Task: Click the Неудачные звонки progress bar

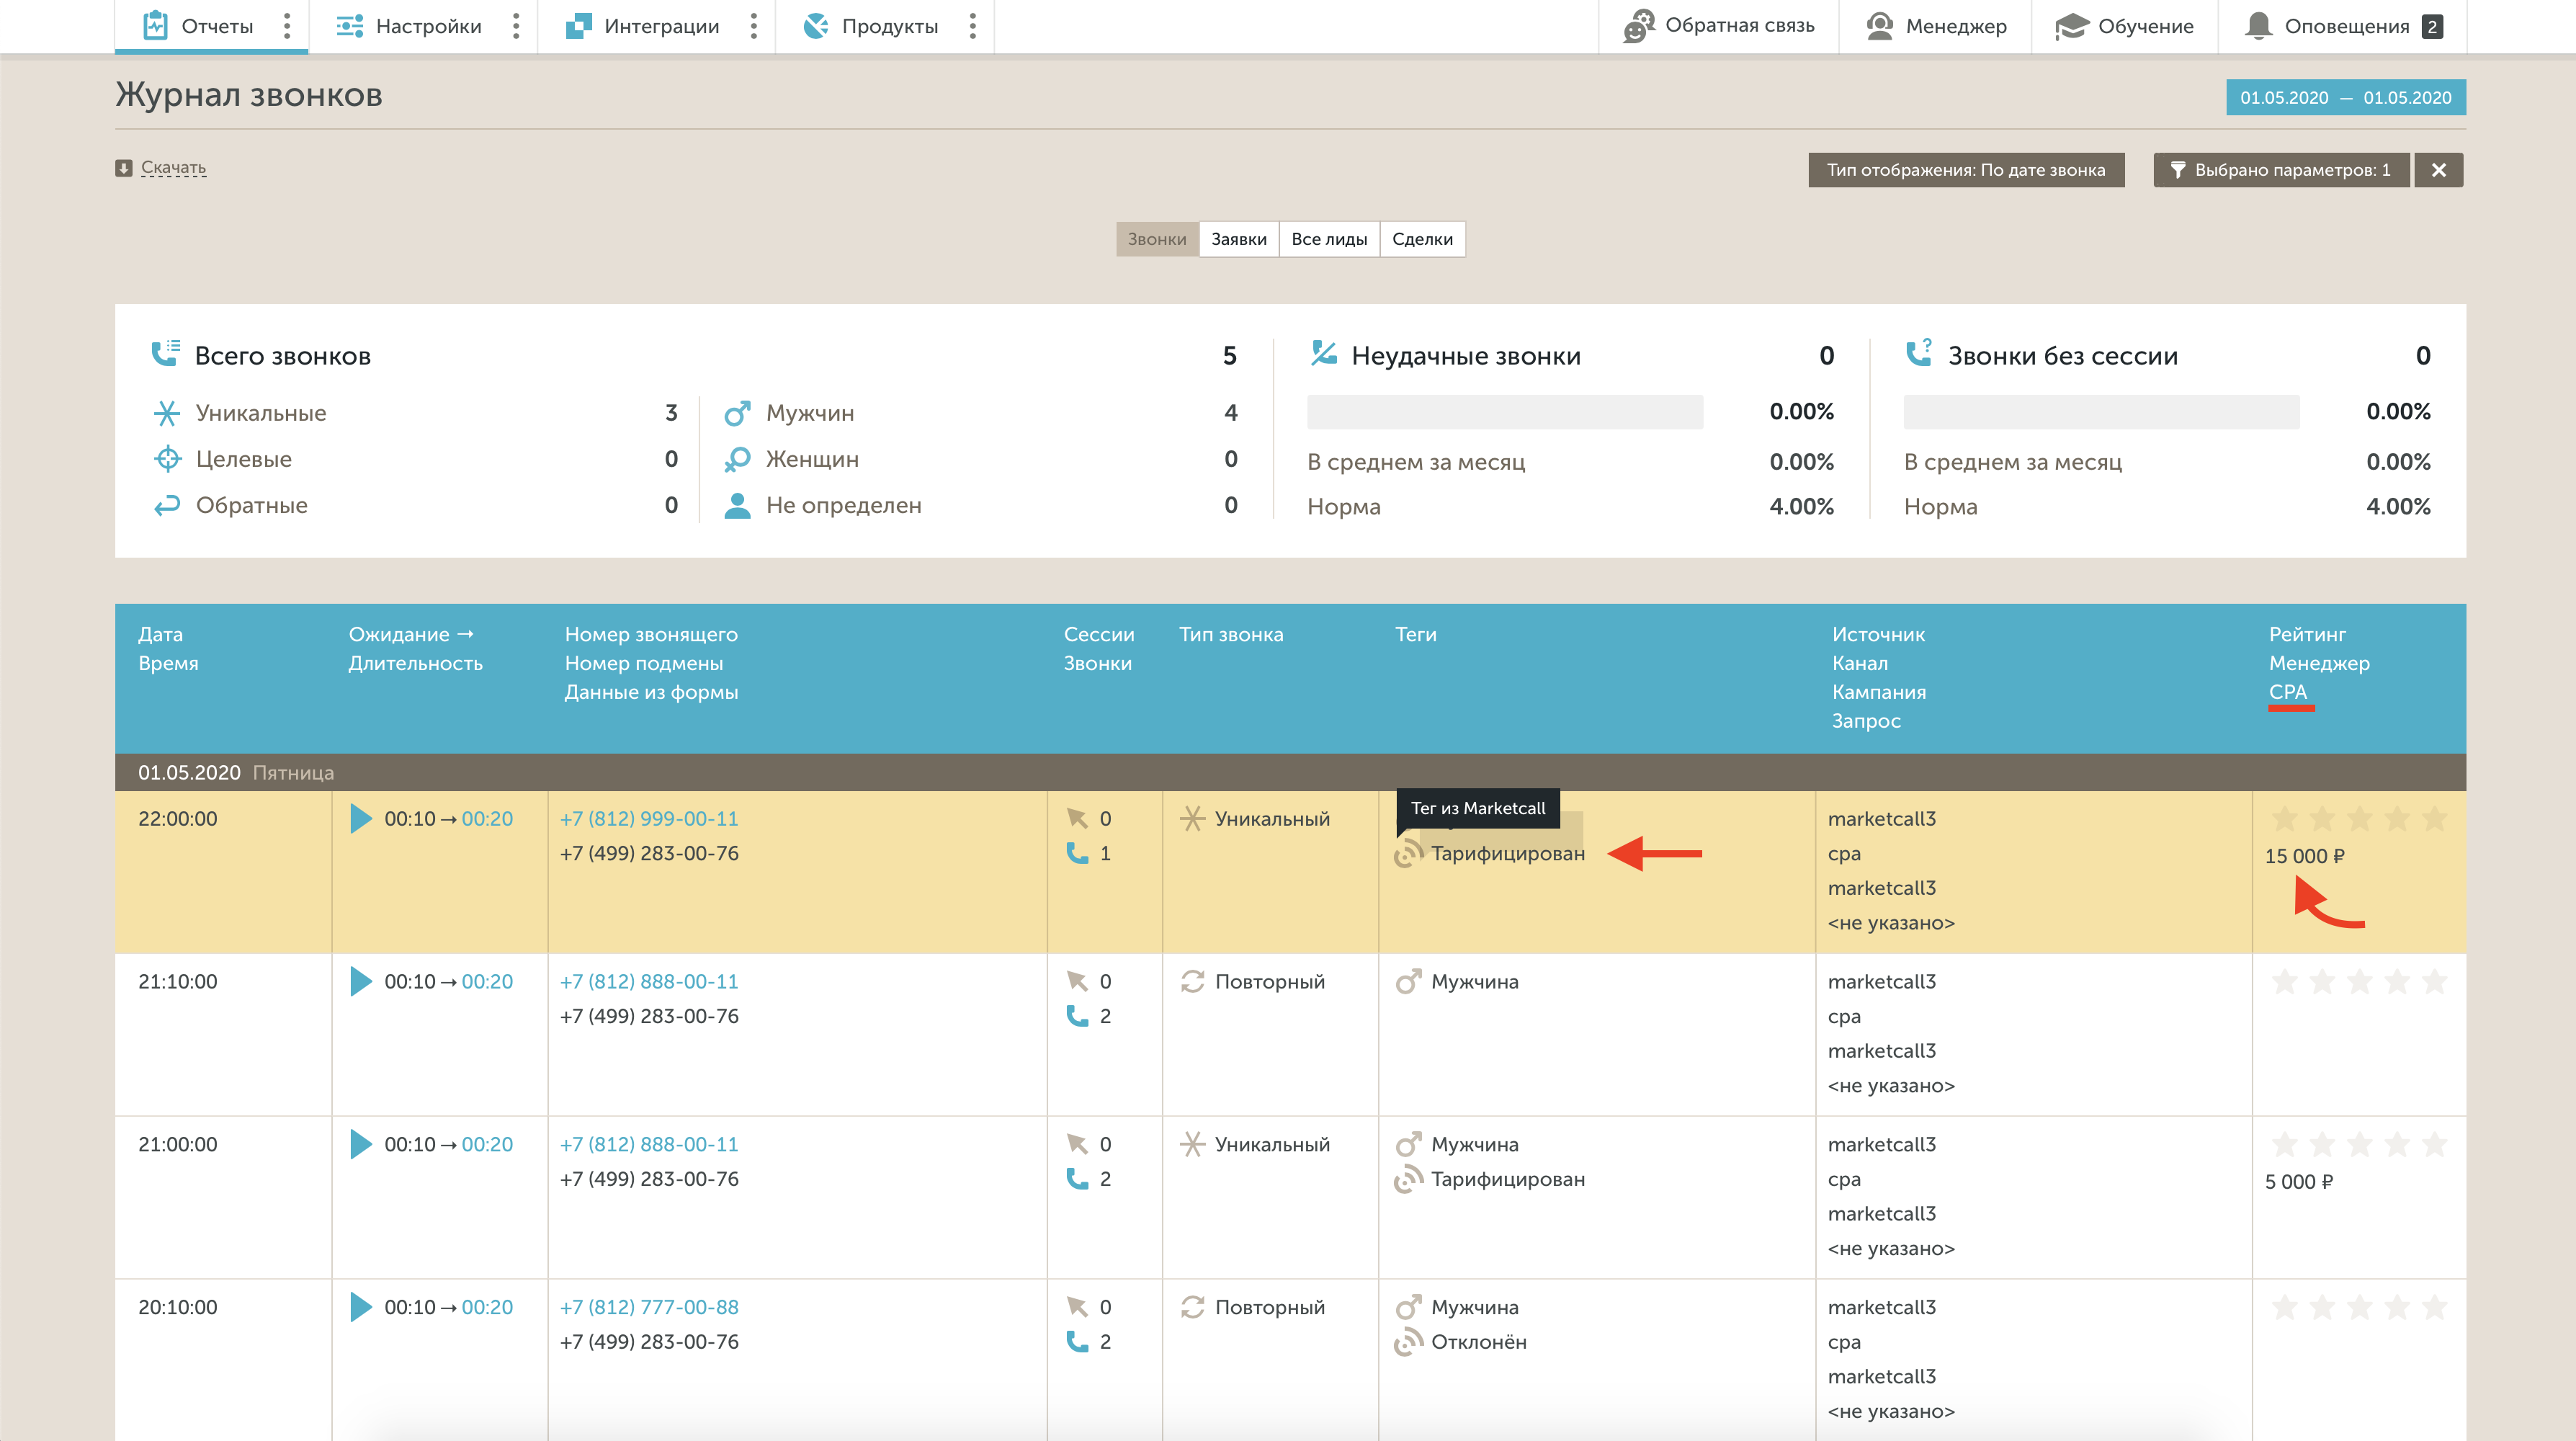Action: pyautogui.click(x=1505, y=411)
